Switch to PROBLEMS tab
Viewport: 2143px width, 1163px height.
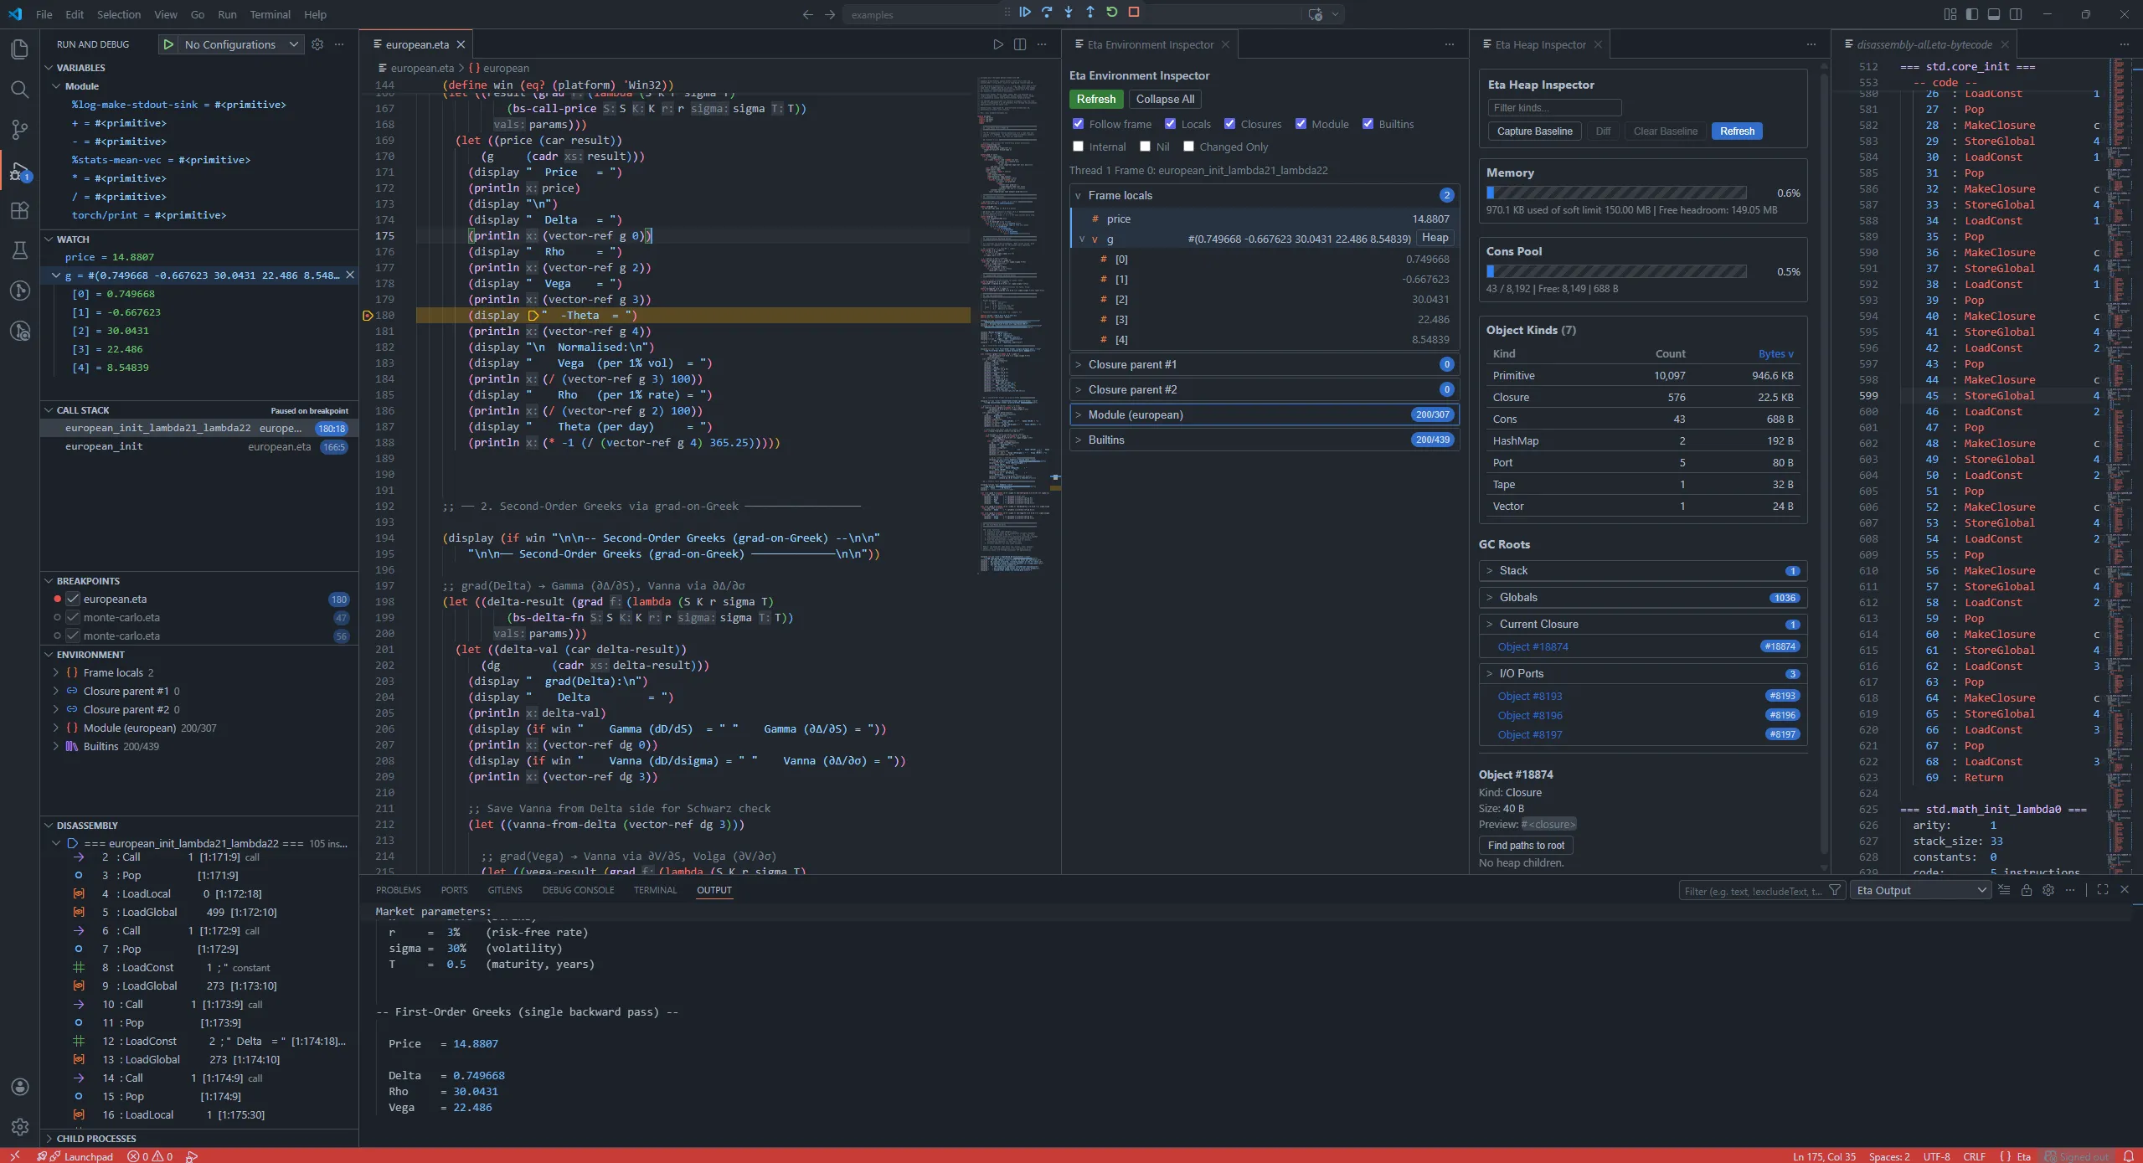click(399, 890)
